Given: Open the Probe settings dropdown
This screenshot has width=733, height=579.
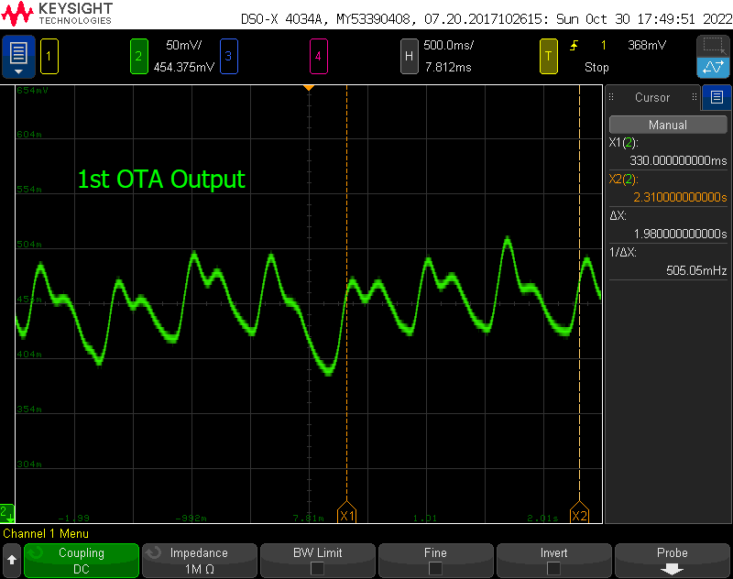Looking at the screenshot, I should [x=672, y=560].
